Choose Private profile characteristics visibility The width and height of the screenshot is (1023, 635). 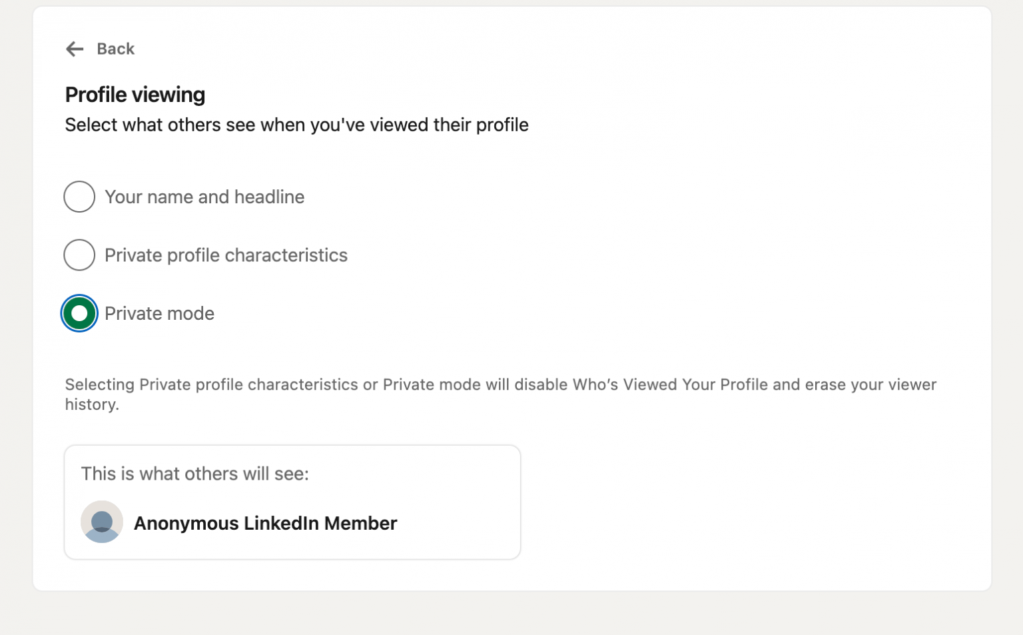click(79, 255)
